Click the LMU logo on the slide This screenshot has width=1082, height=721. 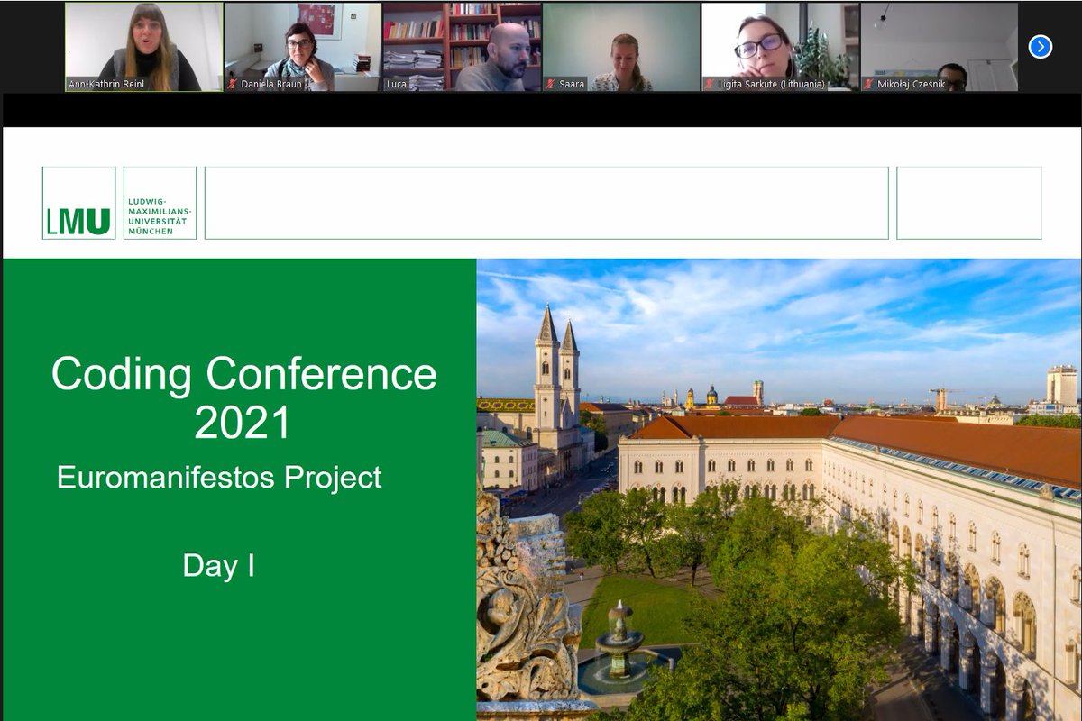pos(77,206)
